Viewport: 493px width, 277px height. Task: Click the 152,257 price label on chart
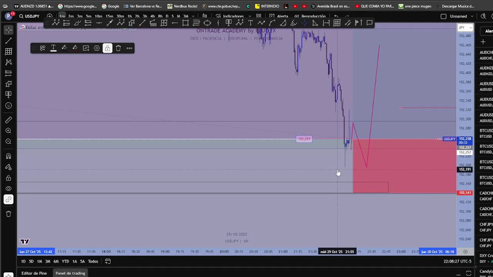(304, 139)
